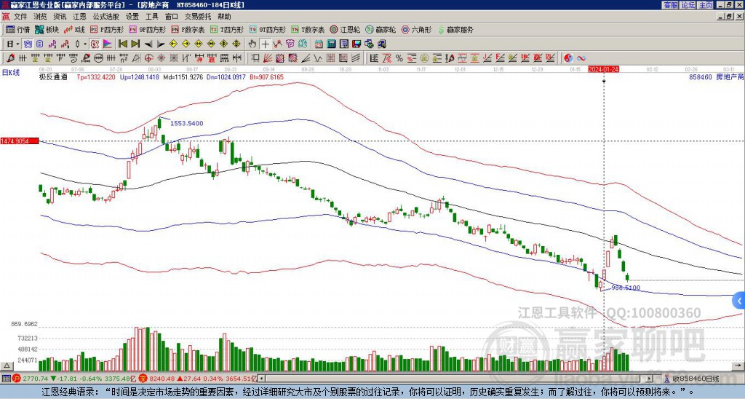Jump to last bar icon
745x399 pixels.
pyautogui.click(x=135, y=44)
